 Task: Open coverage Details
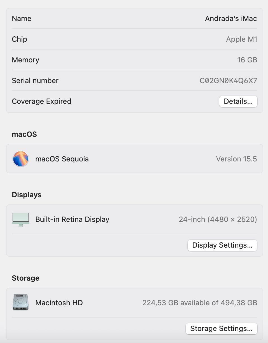pos(238,101)
